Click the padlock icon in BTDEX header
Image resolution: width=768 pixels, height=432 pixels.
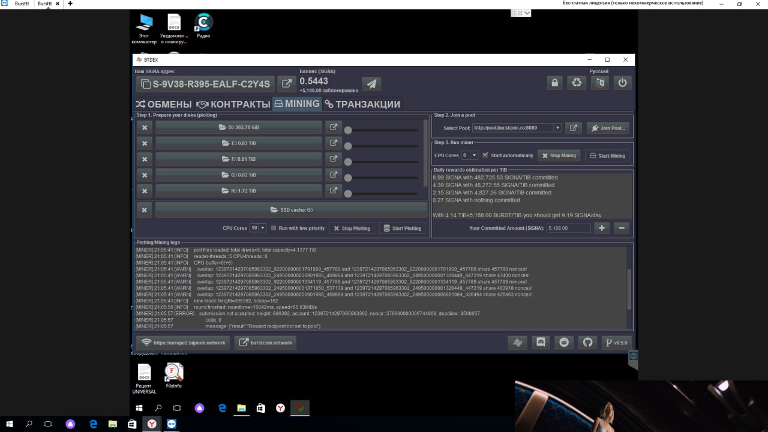pos(554,83)
